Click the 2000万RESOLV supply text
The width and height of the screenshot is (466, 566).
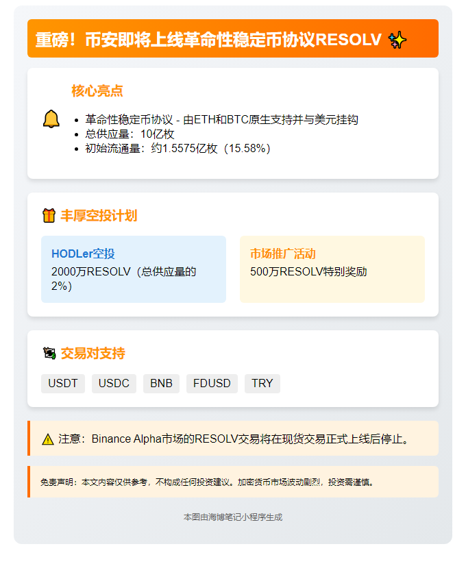tap(124, 279)
